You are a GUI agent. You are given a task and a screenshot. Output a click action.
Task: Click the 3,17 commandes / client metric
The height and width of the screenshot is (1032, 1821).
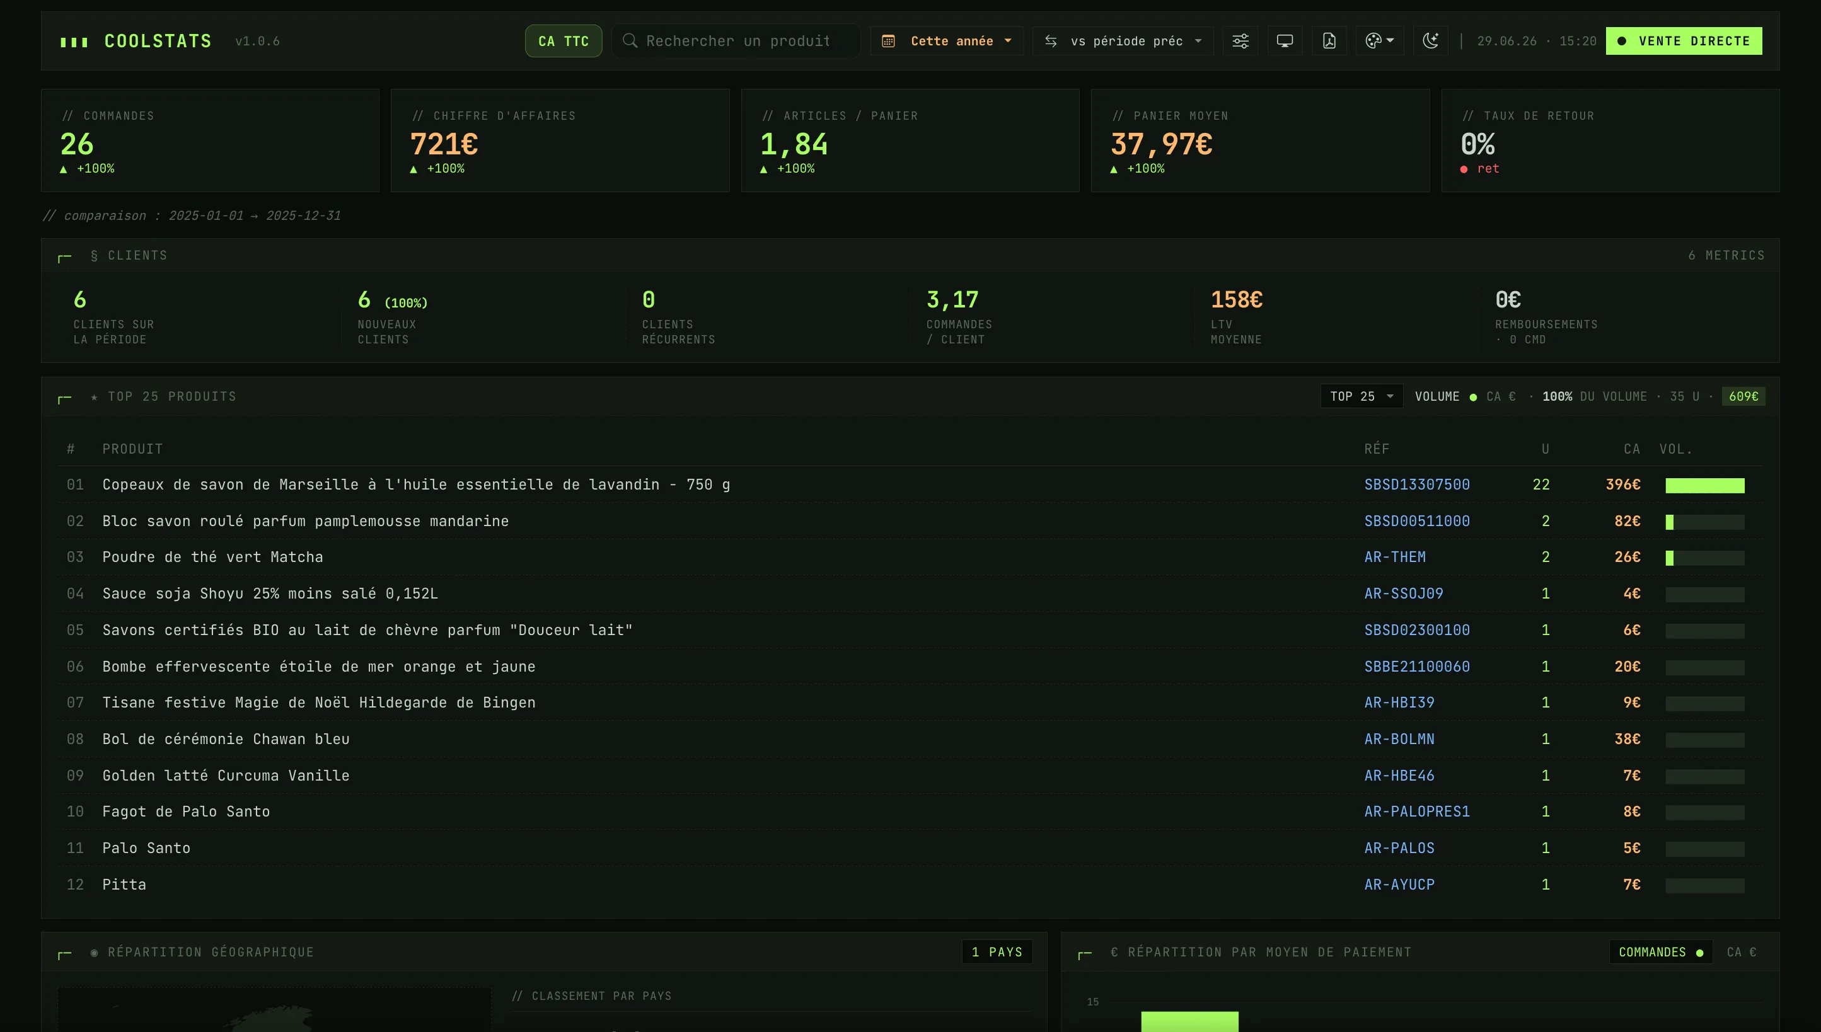pyautogui.click(x=952, y=300)
